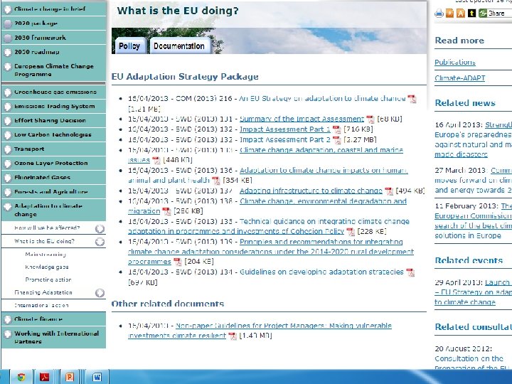The height and width of the screenshot is (384, 512).
Task: Open An EU Strategy on adaptation link
Action: click(322, 99)
